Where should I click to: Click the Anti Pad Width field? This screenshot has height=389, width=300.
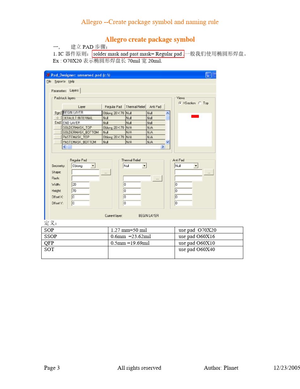coord(183,184)
